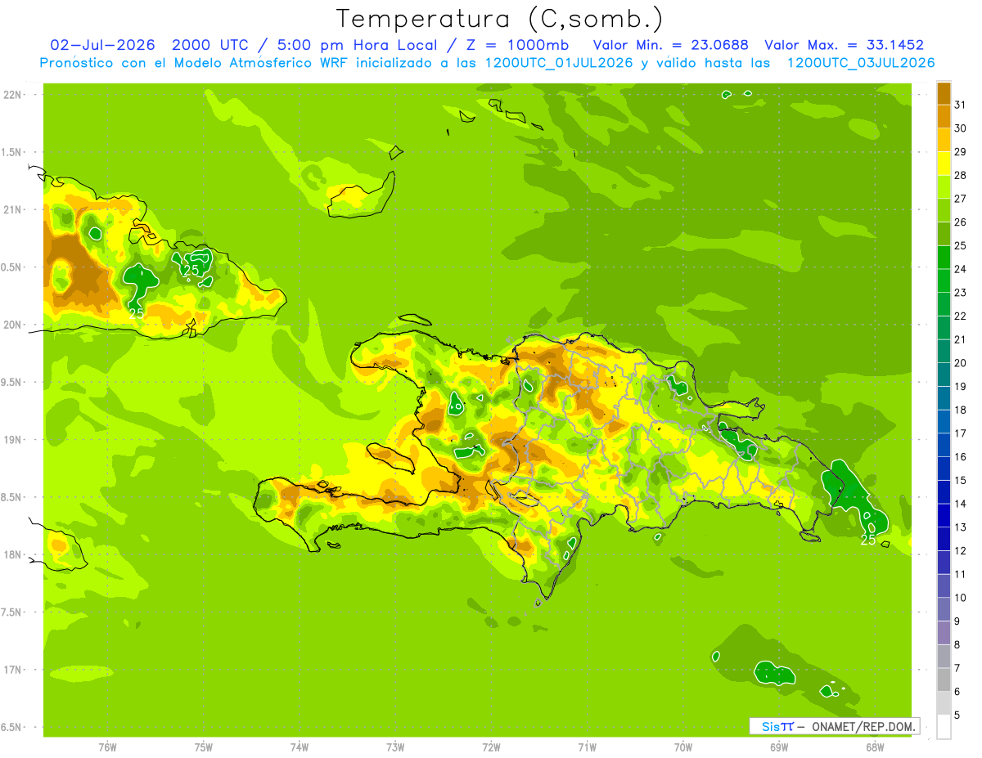This screenshot has width=982, height=758.
Task: Click "1200UTC_01JUL2026" initialization time text
Action: (559, 63)
